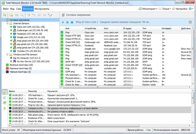The width and height of the screenshot is (196, 134).
Task: Open the Инструменты menu
Action: pyautogui.click(x=42, y=9)
